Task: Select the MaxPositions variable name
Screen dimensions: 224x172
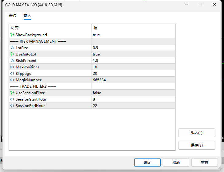Action: (27, 67)
